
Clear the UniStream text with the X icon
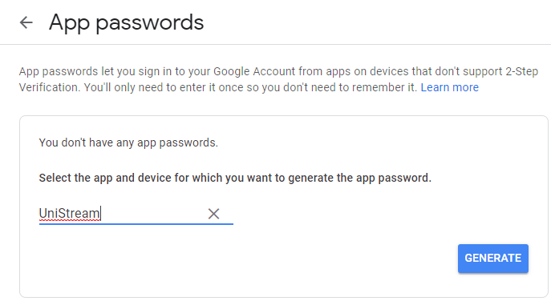(213, 214)
